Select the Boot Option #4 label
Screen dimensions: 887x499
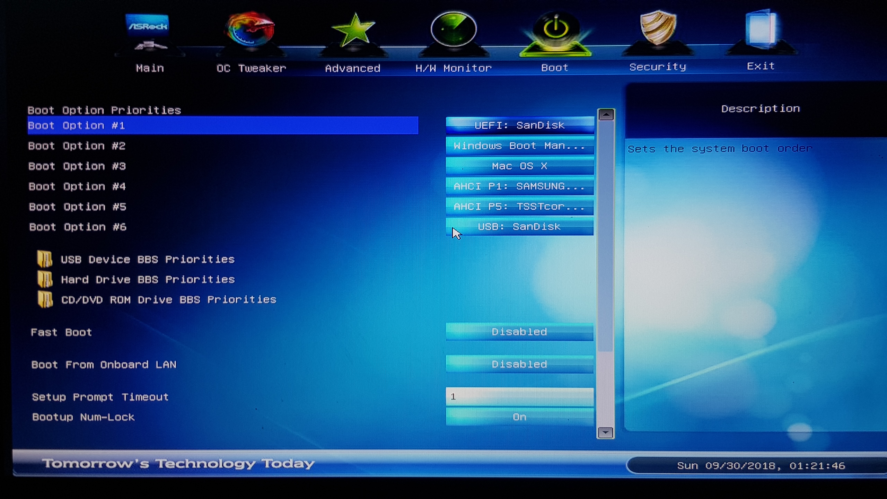[77, 186]
